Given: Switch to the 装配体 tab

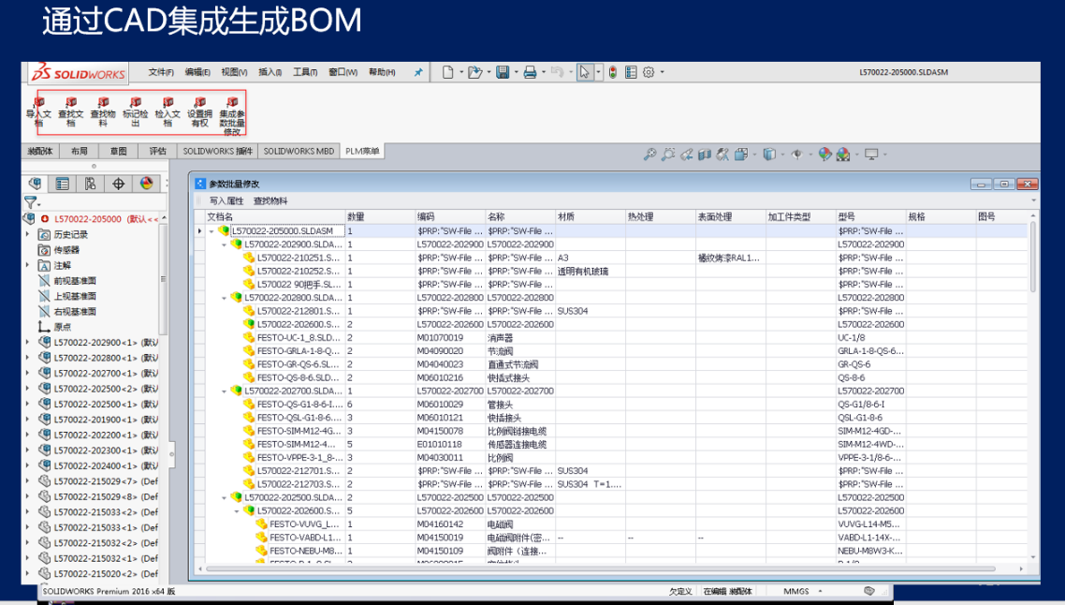Looking at the screenshot, I should tap(40, 151).
